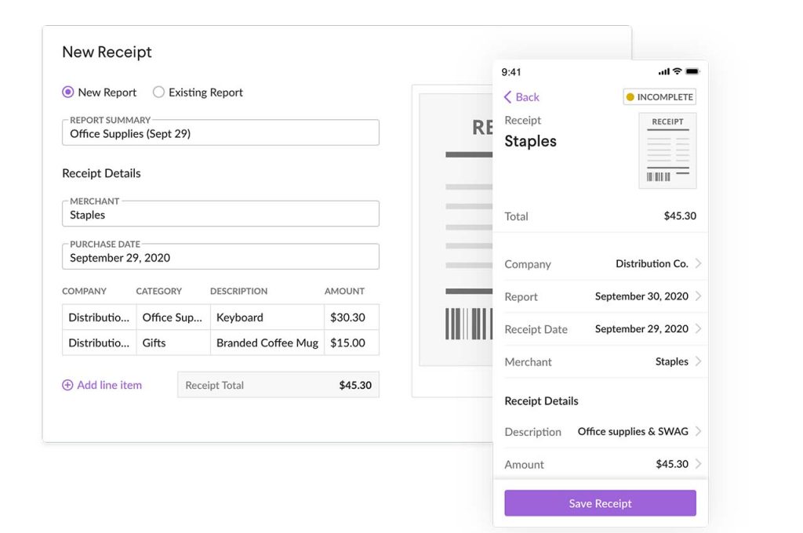Click the large receipt preview image
Image resolution: width=803 pixels, height=533 pixels.
click(455, 235)
